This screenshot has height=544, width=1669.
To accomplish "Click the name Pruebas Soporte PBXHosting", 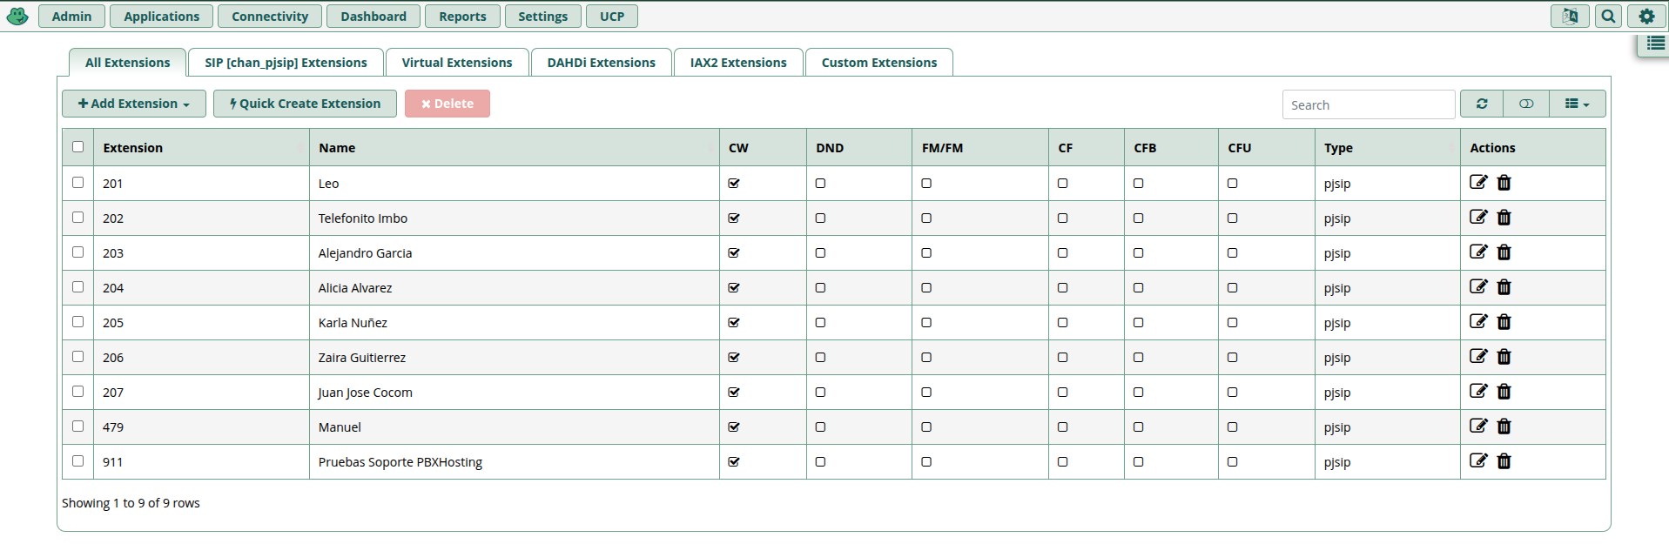I will pos(400,462).
